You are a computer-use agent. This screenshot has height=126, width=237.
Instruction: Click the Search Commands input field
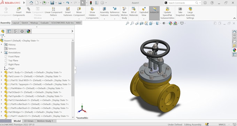(x=181, y=3)
